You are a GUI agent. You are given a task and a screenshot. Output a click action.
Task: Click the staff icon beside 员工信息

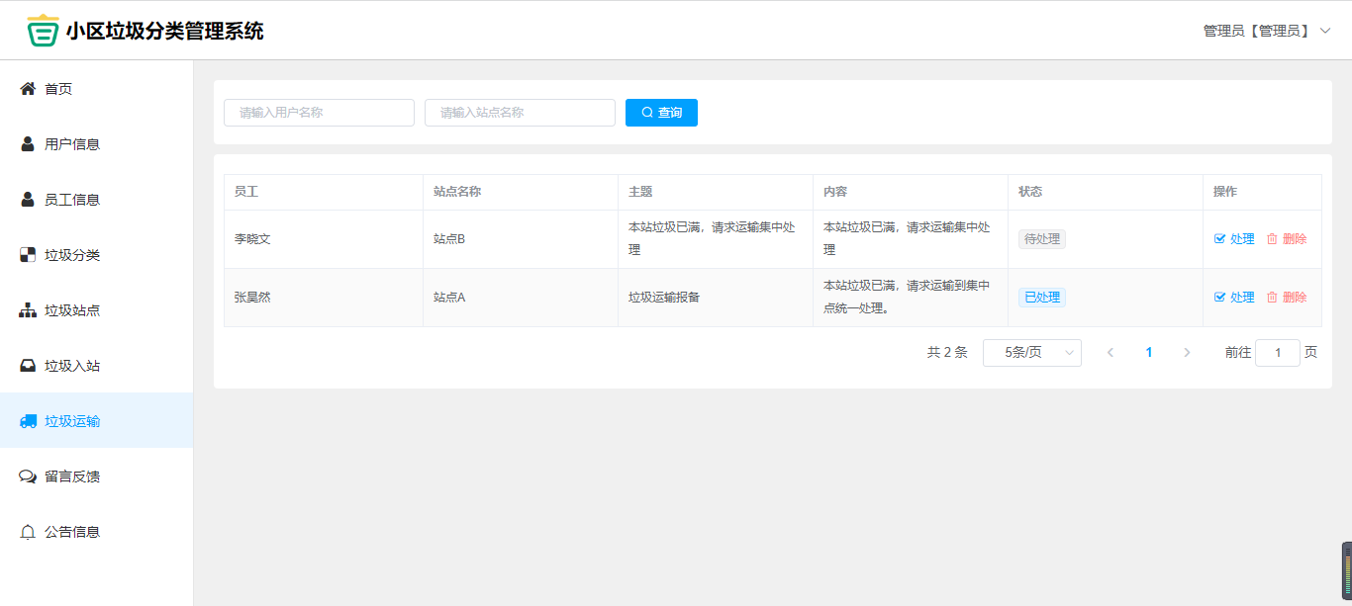point(28,200)
